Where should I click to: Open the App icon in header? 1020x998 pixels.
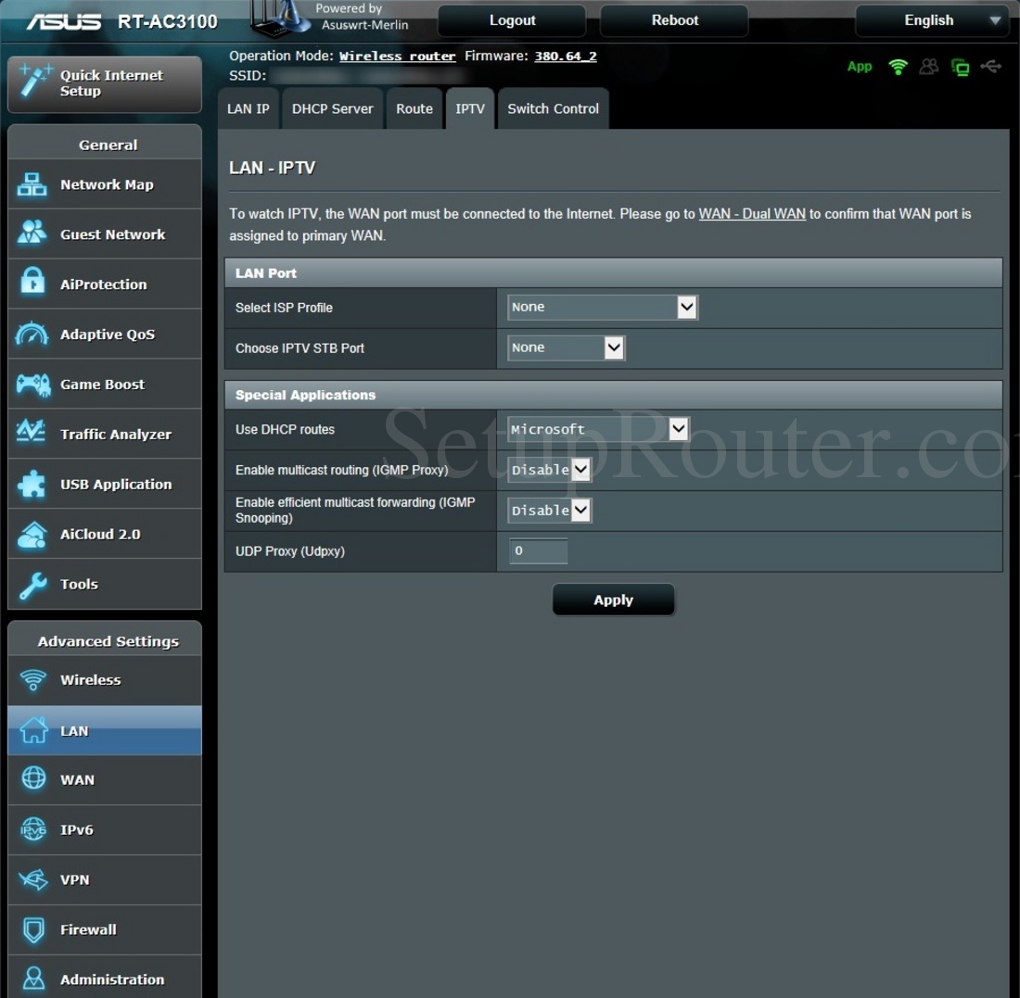[x=859, y=66]
